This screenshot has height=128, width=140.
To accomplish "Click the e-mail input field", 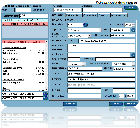I will (84, 91).
